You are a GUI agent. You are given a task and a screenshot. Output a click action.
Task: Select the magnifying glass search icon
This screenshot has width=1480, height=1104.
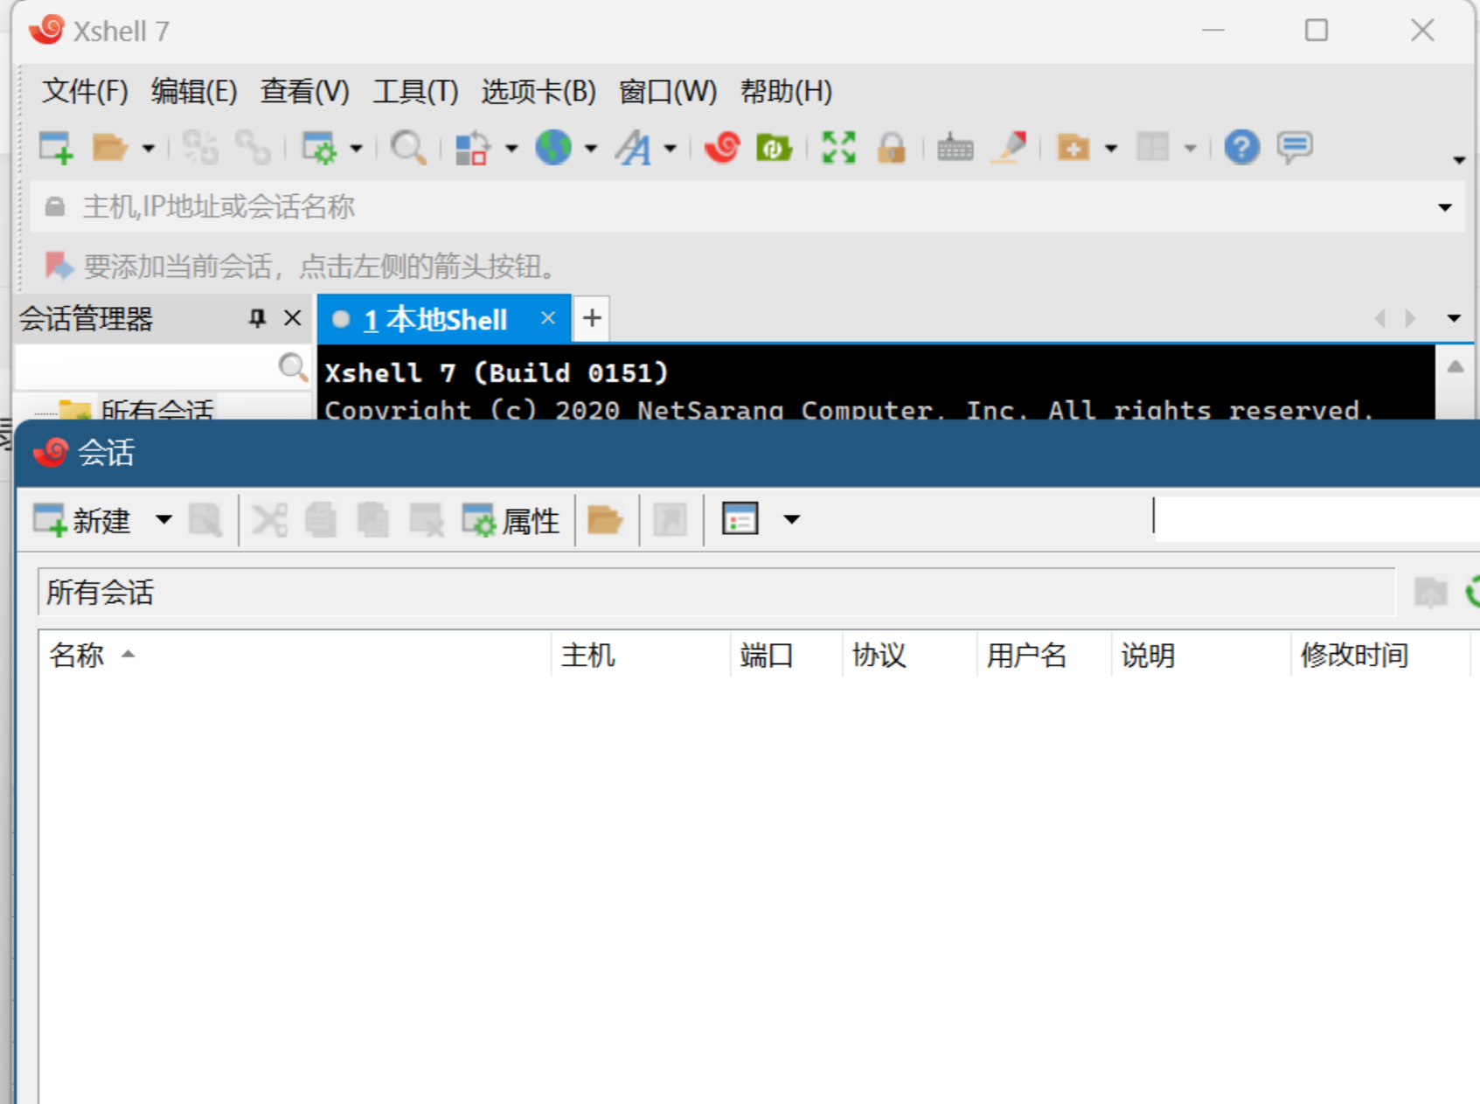click(406, 147)
